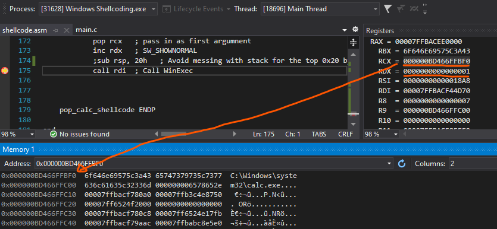Click the Ln: 175 line indicator
This screenshot has height=229, width=497.
coord(264,134)
